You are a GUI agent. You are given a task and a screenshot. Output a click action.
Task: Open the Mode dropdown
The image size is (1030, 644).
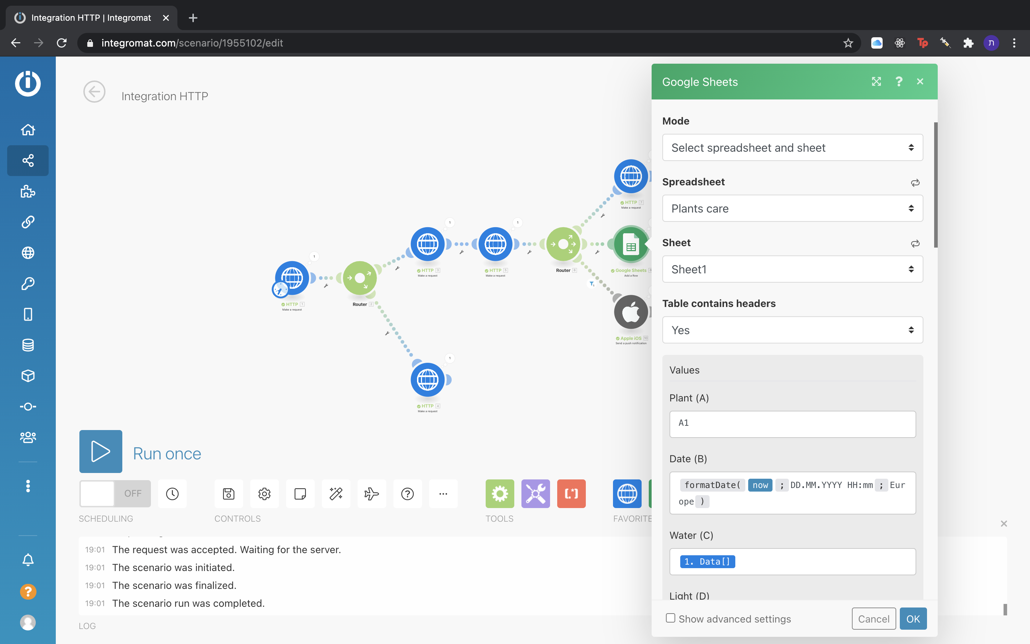(792, 148)
